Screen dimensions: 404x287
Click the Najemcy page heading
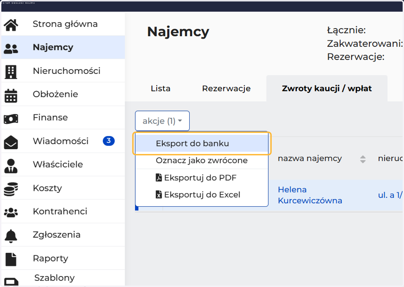tap(178, 32)
